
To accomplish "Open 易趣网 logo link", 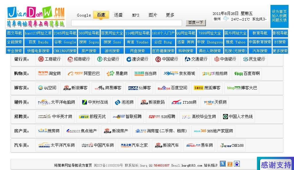I will [x=111, y=73].
